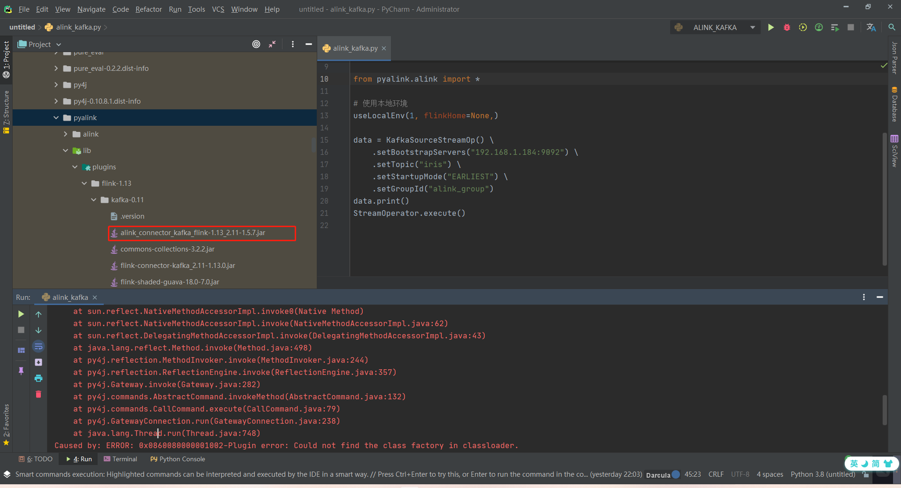Open the Python Console tab

point(177,459)
